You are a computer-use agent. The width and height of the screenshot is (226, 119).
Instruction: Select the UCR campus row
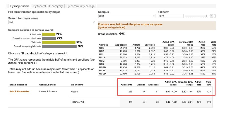point(158,64)
